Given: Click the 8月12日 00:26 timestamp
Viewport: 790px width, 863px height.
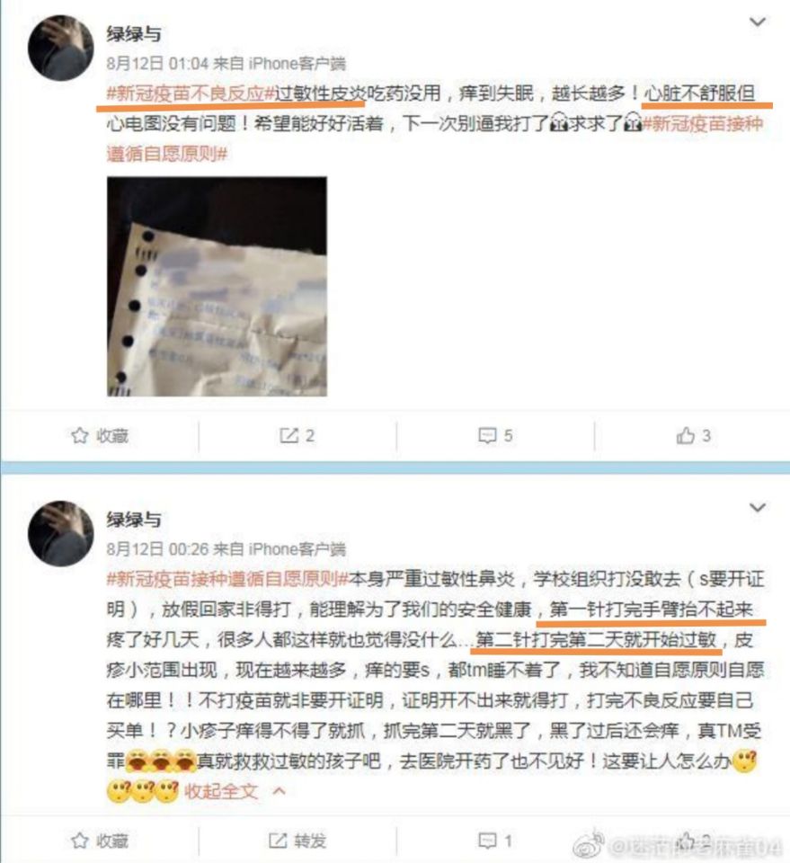Looking at the screenshot, I should [157, 548].
